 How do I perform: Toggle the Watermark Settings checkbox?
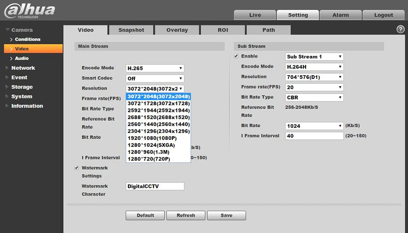click(x=77, y=168)
